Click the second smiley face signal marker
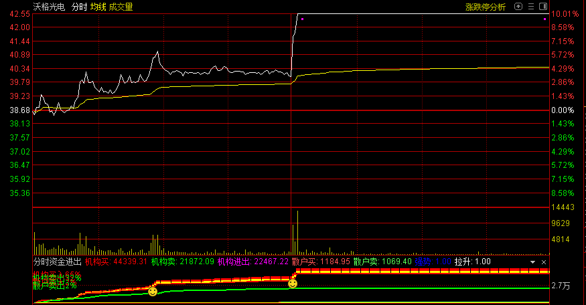Viewport: 586px width, 305px height. click(x=293, y=284)
